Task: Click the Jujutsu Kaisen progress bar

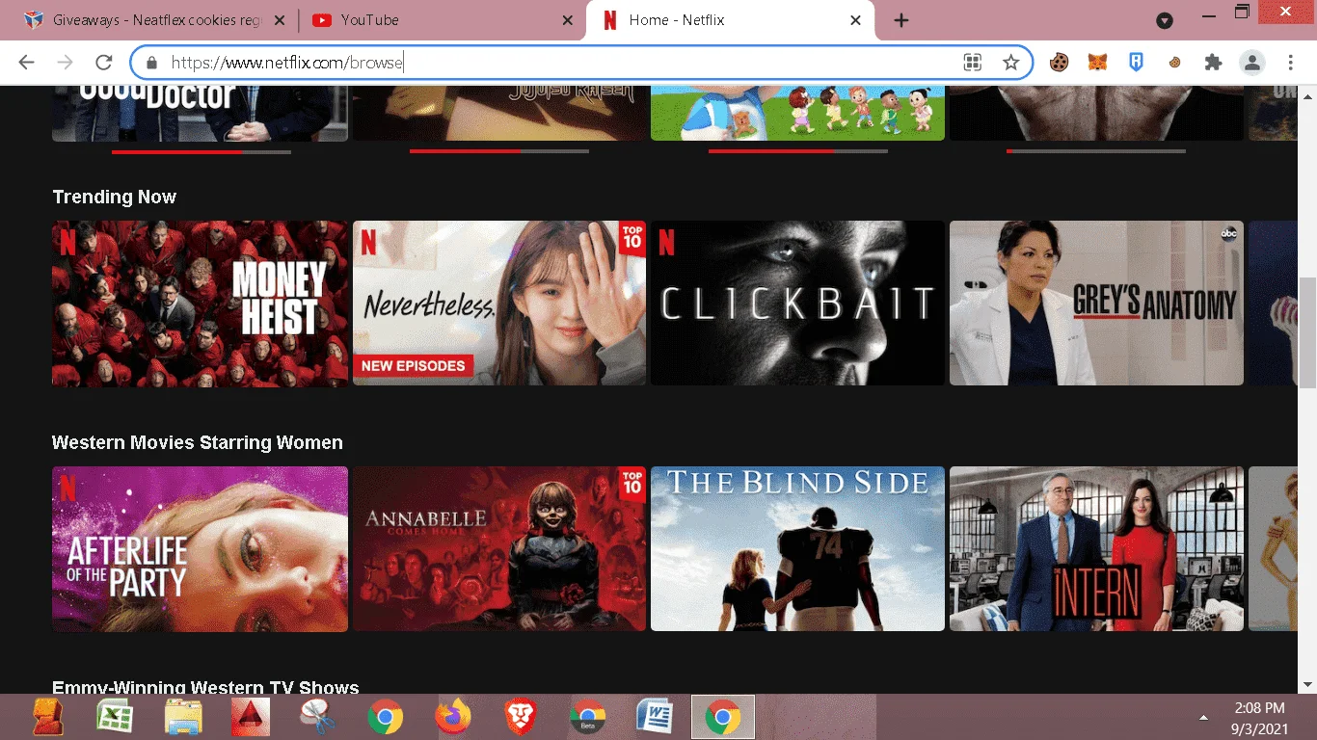Action: click(499, 151)
